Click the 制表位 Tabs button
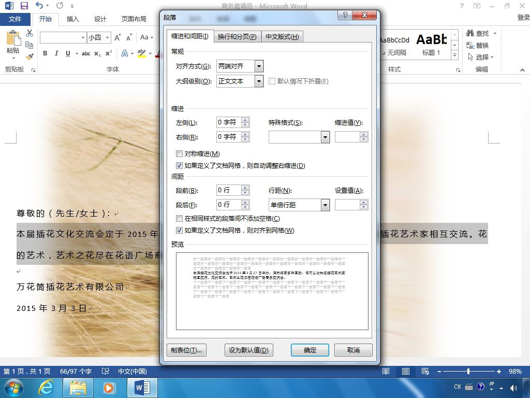Screen dimensions: 530x398 tap(186, 350)
